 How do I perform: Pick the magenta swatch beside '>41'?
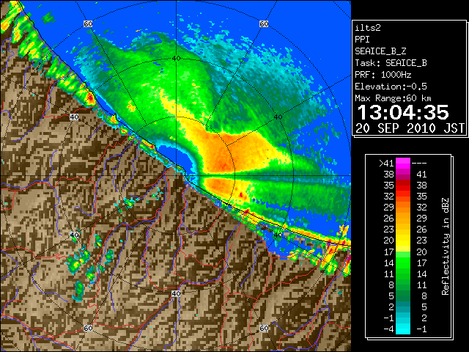tap(403, 164)
